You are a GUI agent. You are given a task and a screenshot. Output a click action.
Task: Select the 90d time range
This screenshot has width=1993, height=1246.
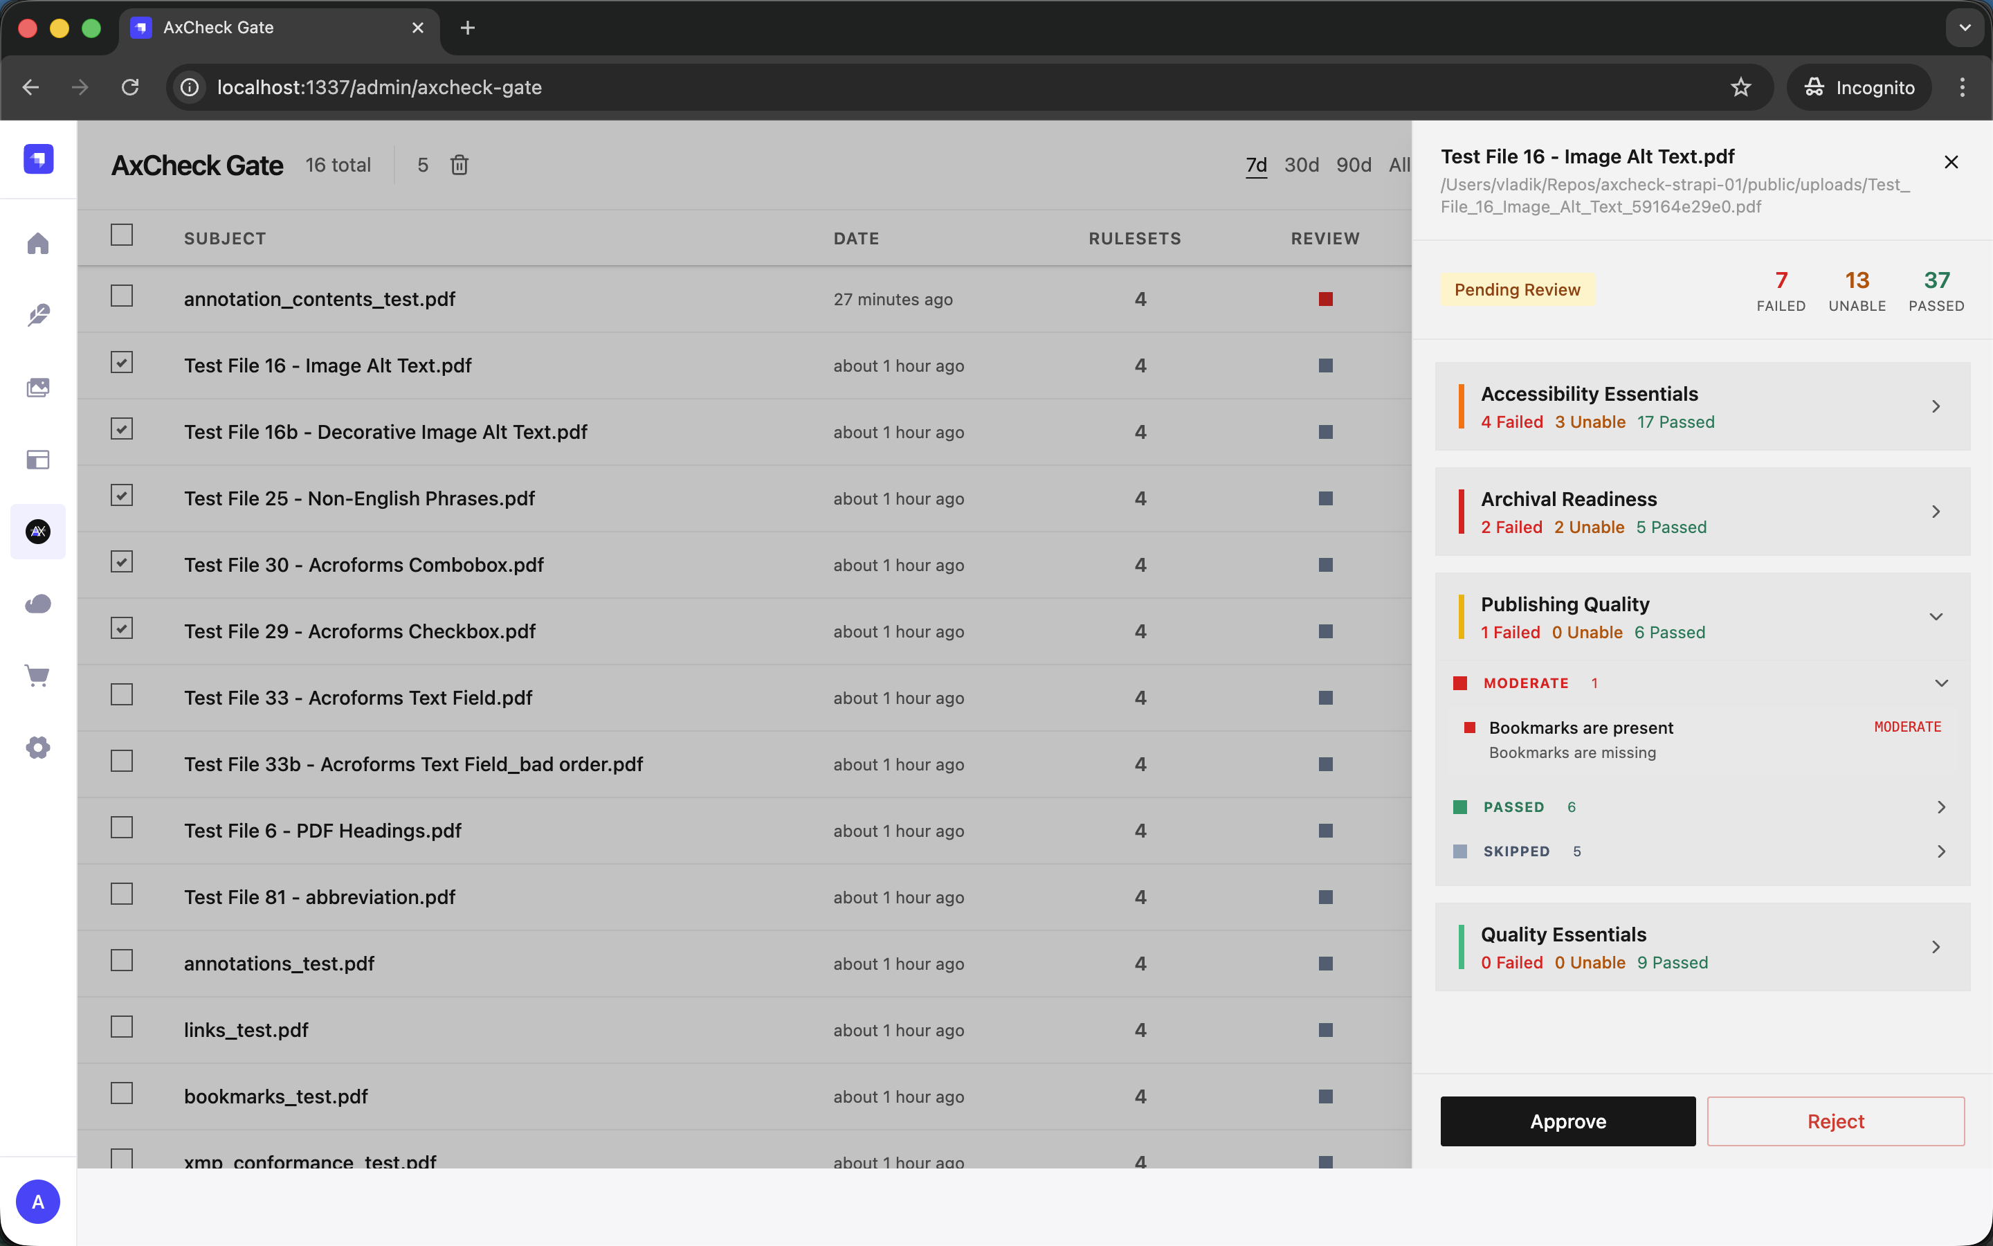pyautogui.click(x=1353, y=165)
